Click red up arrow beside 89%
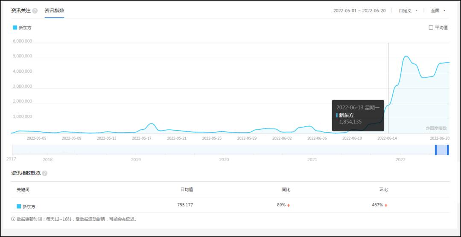Viewport: 461px width, 237px height. tap(289, 206)
